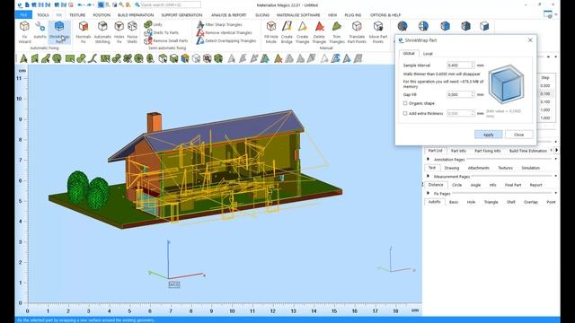Click the rightmost blue cube view icon
The height and width of the screenshot is (323, 575).
[484, 26]
